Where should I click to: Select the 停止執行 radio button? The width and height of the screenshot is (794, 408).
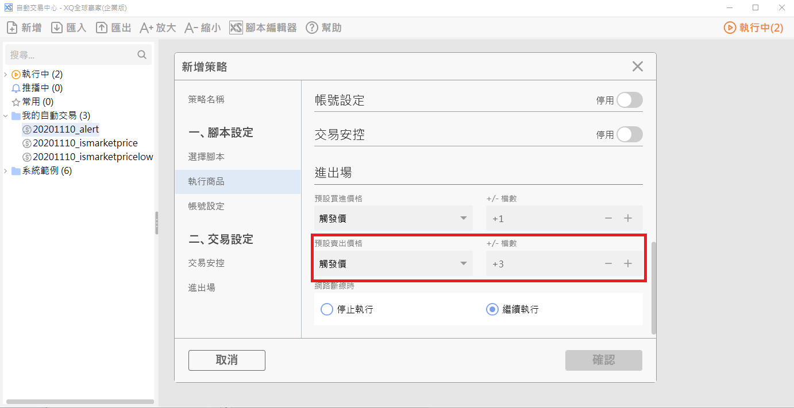327,309
